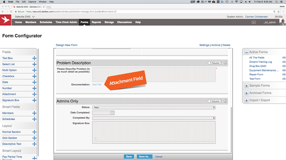Open the Completed By dropdown

[154, 118]
